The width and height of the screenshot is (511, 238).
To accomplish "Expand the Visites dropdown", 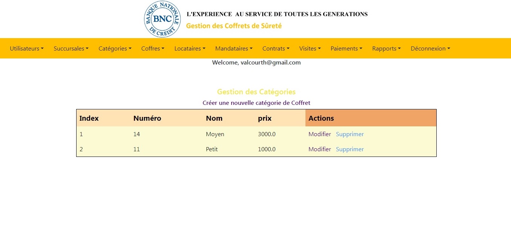I will pyautogui.click(x=310, y=48).
